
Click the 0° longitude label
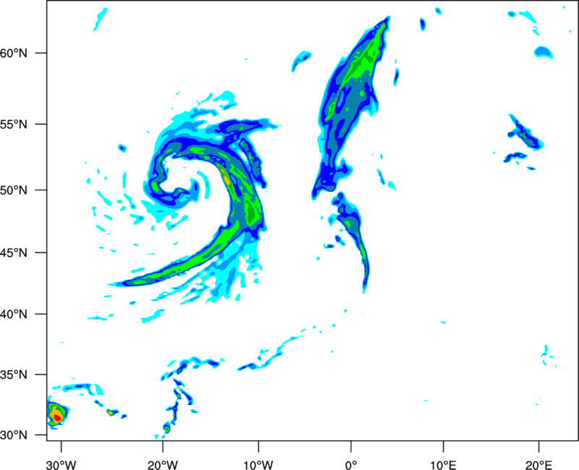351,465
